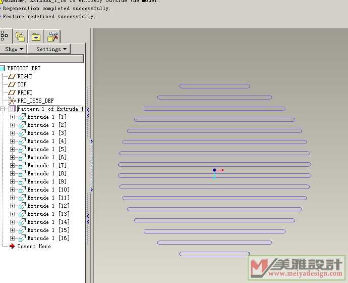Select the RIGHT datum plane icon

(12, 76)
